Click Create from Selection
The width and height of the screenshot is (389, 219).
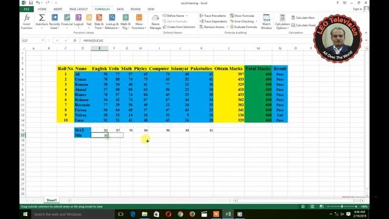click(x=179, y=27)
